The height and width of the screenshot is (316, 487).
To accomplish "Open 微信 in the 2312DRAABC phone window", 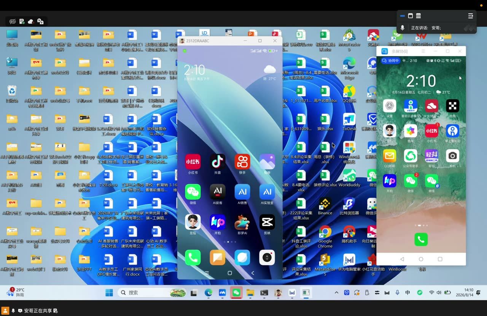I will pos(193,192).
